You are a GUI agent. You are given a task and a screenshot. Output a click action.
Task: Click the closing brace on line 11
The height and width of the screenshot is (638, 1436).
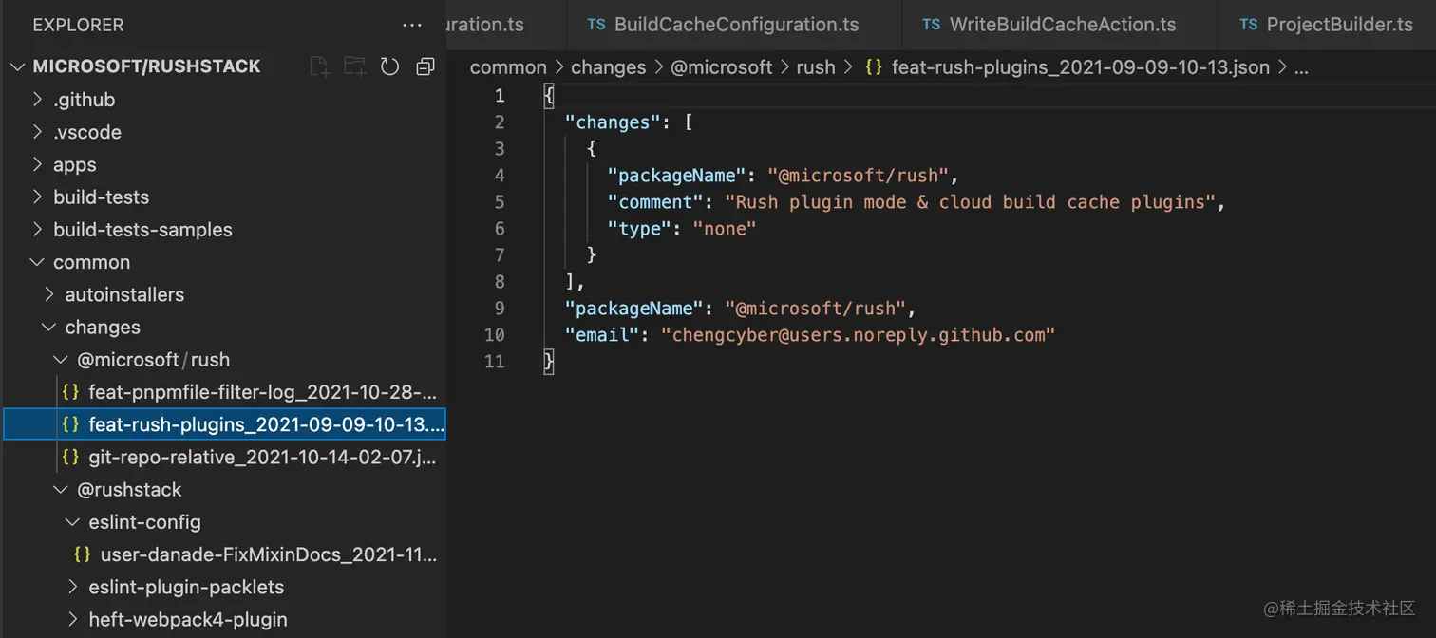(x=548, y=362)
